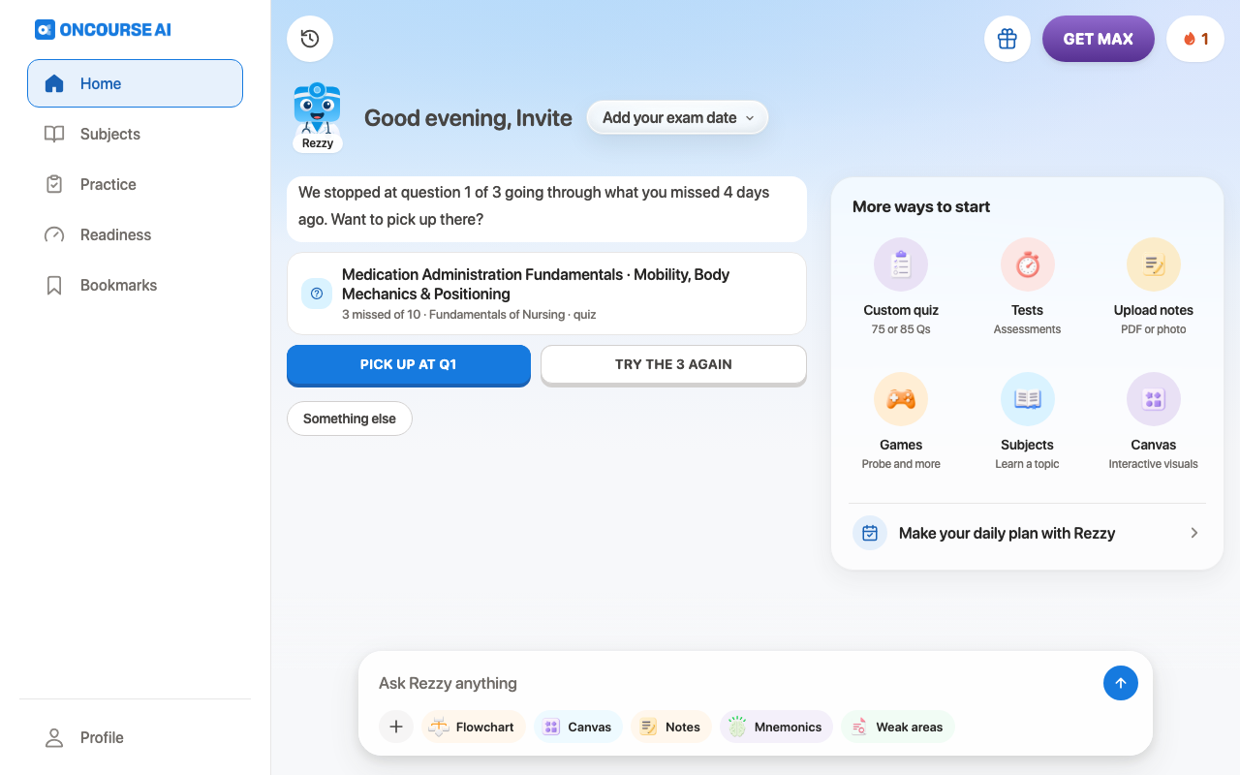Viewport: 1240px width, 775px height.
Task: Choose the Something else option
Action: [350, 418]
